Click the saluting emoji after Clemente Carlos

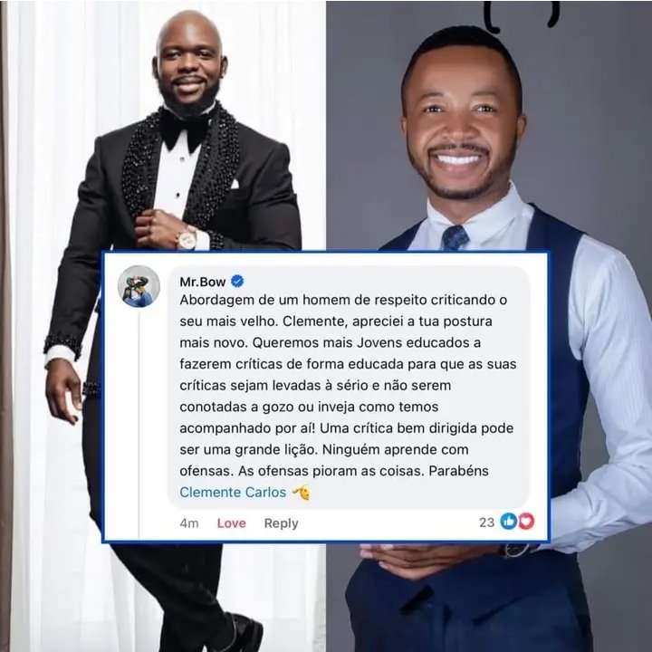pyautogui.click(x=302, y=493)
